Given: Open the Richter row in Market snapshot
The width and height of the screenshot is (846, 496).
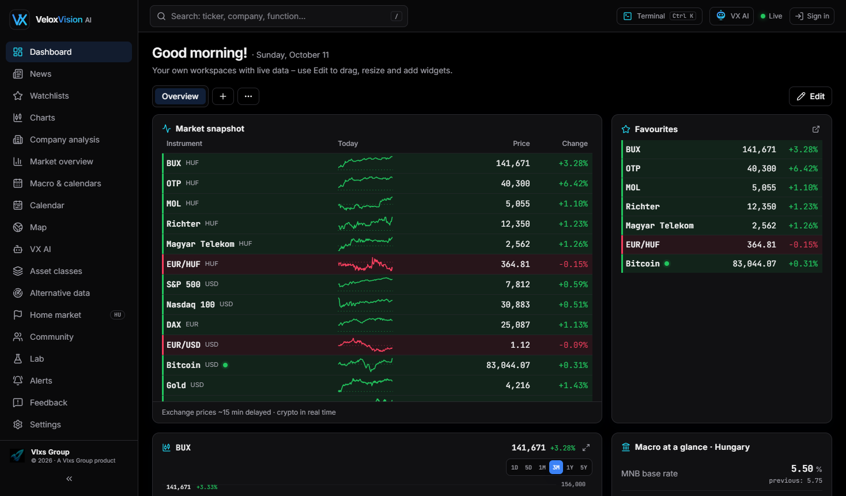Looking at the screenshot, I should [x=377, y=224].
